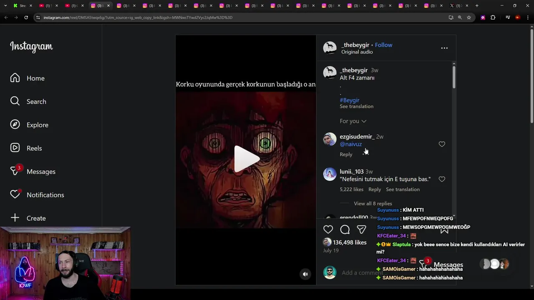Click install app icon in address bar
The image size is (534, 300).
click(x=451, y=17)
